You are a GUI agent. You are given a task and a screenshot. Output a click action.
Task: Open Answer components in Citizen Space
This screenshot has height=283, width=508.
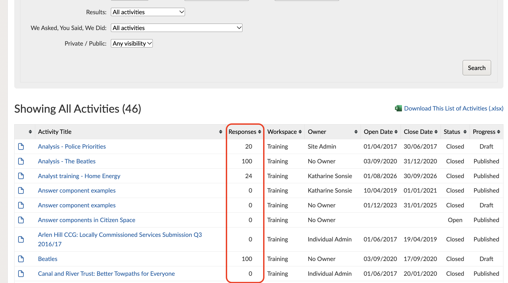[87, 220]
